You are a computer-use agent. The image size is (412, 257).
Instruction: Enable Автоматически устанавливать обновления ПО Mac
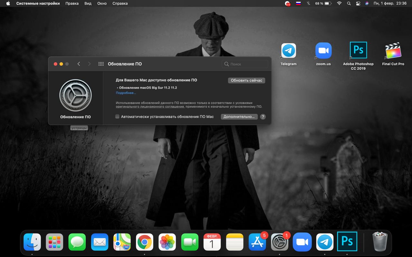click(x=117, y=117)
